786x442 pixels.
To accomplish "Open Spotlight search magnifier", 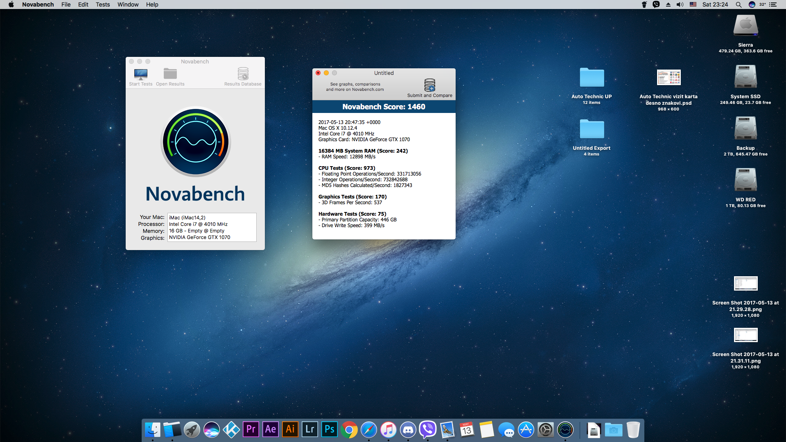I will click(739, 5).
